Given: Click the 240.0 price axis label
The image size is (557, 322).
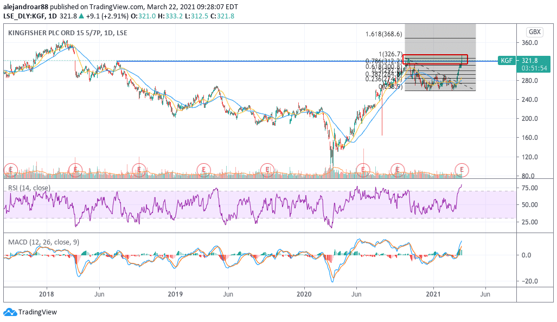Looking at the screenshot, I should click(529, 100).
